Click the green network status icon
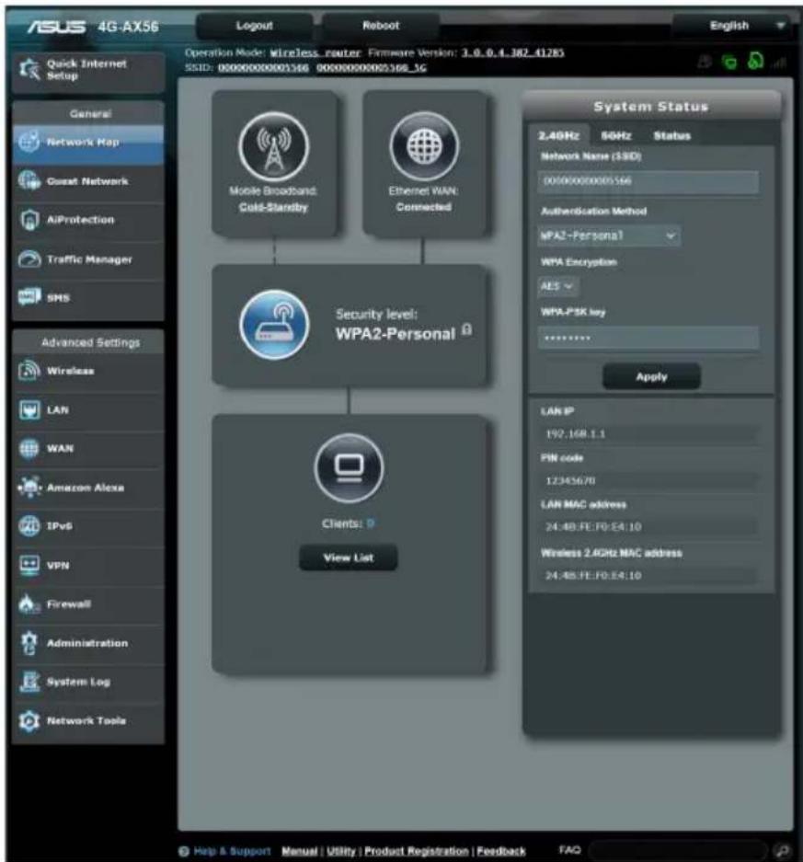Screen dimensions: 803x862 coord(729,63)
